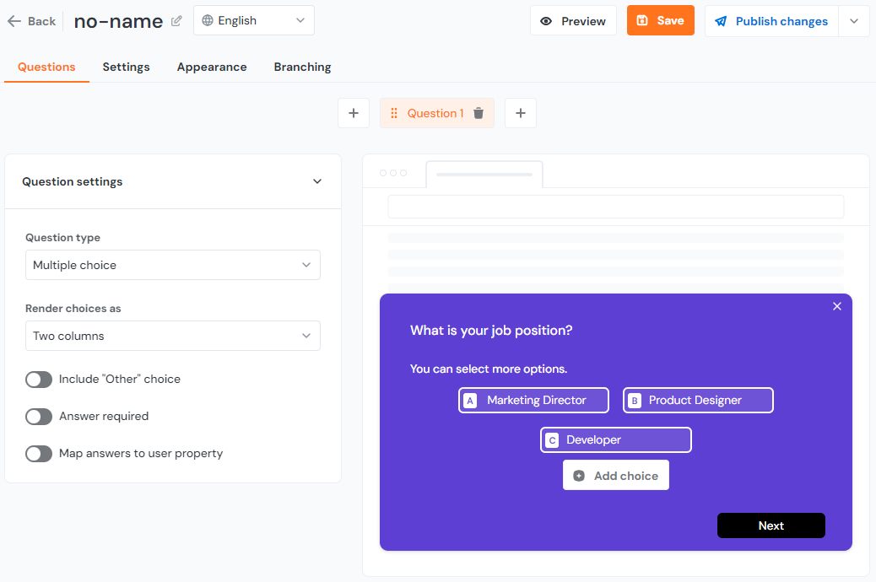Click the pencil icon to rename no-name
Viewport: 876px width, 582px height.
pos(176,21)
